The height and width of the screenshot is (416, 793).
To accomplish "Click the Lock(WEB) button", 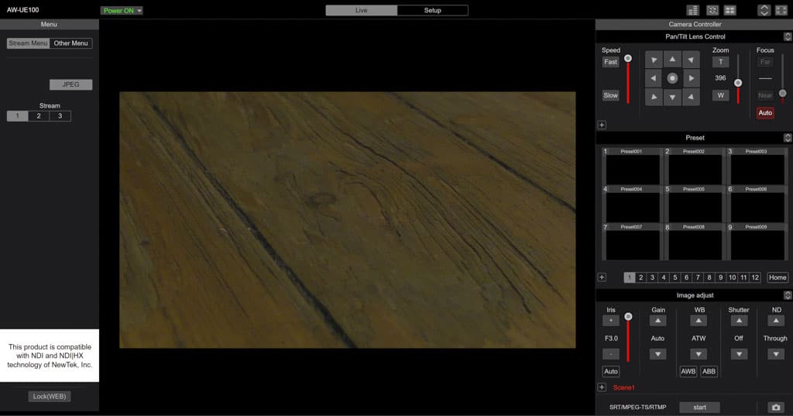I will pyautogui.click(x=50, y=397).
